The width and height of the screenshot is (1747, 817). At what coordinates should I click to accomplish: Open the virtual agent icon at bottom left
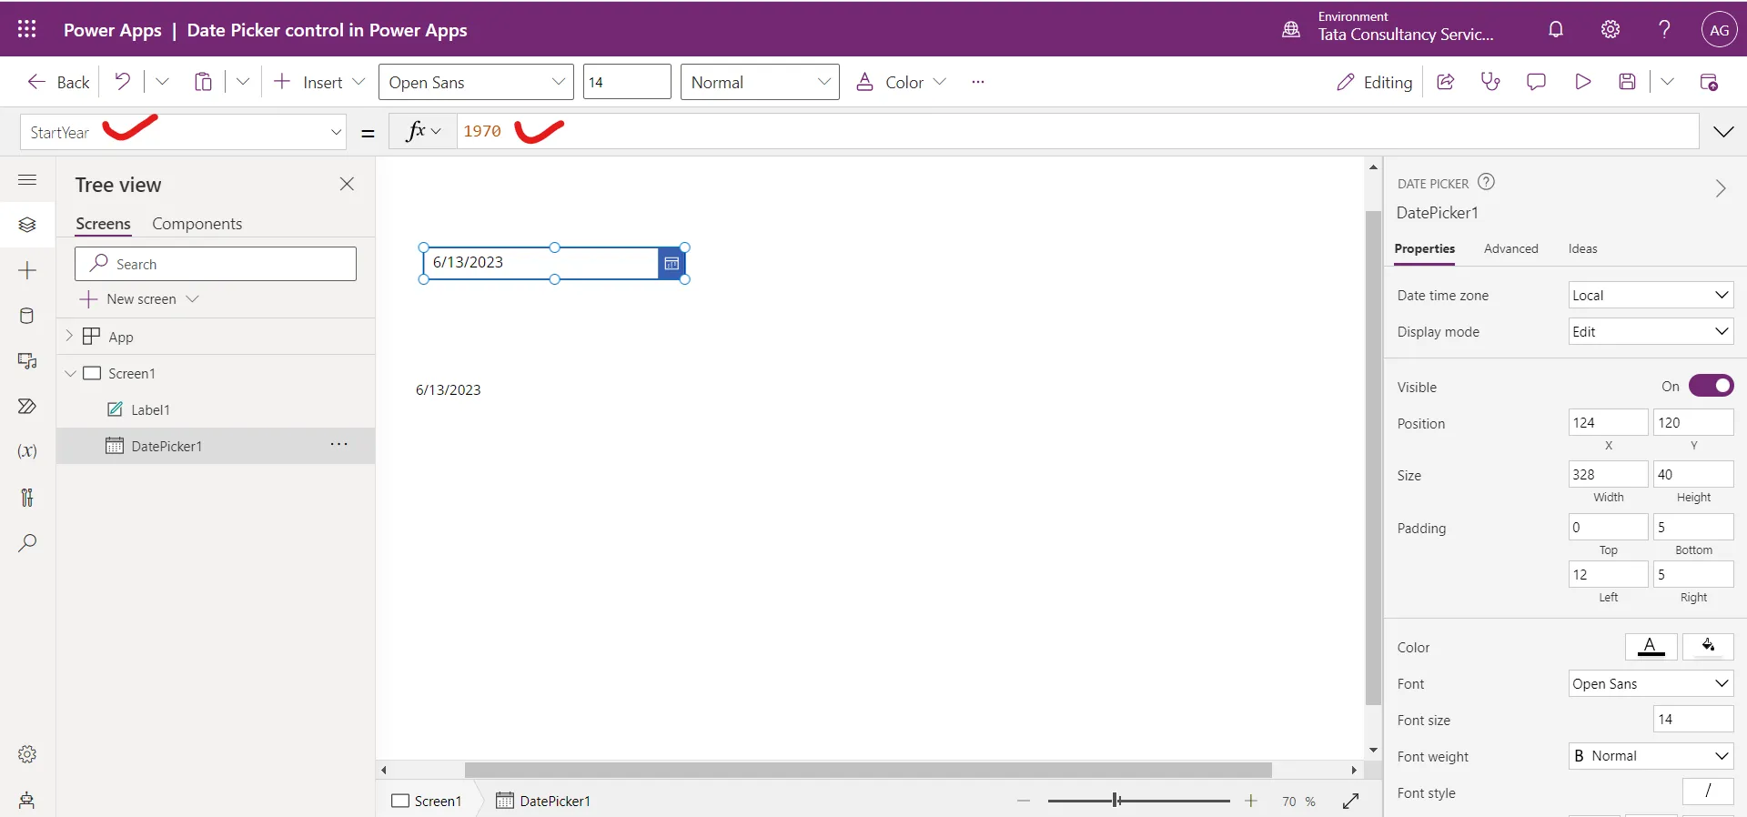[x=27, y=801]
